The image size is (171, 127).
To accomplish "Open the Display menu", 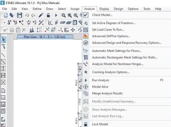I will point(104,9).
